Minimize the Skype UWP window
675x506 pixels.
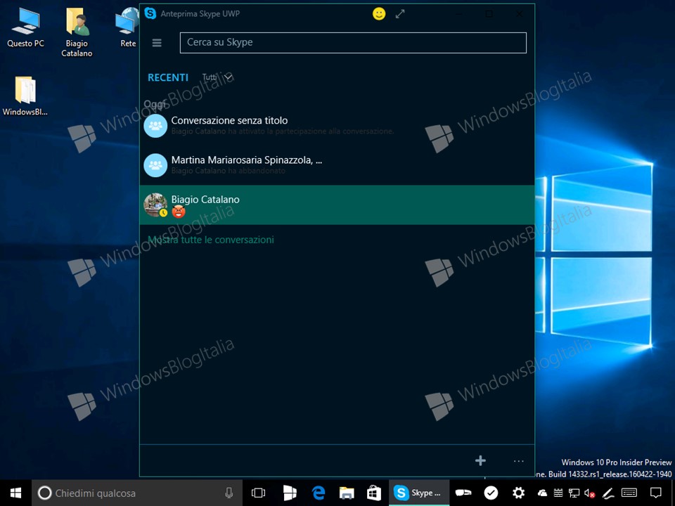(459, 14)
